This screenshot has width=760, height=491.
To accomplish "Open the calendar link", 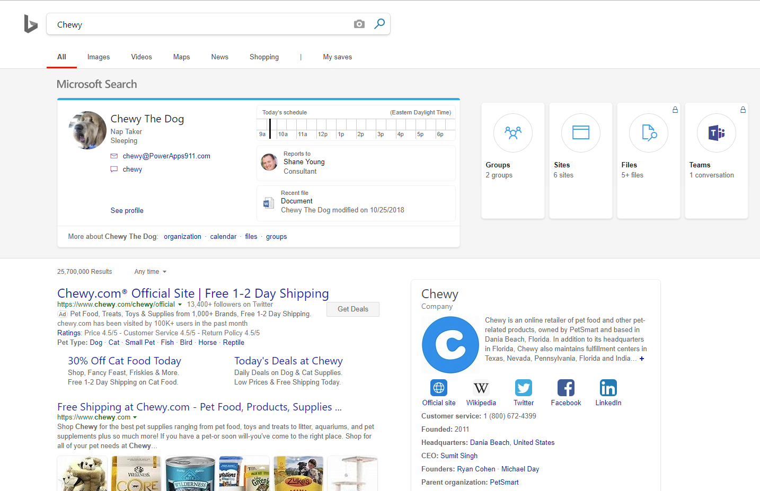I will [x=223, y=236].
